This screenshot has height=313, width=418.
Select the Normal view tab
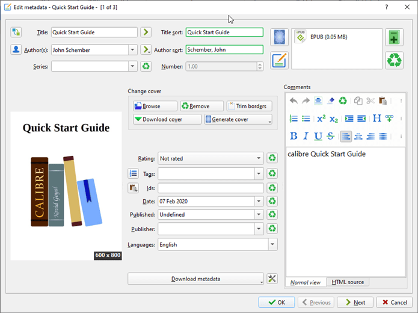(x=306, y=282)
